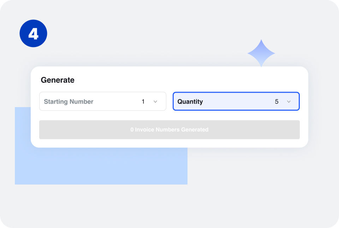Click the numeral 4 inside the circle

[33, 34]
